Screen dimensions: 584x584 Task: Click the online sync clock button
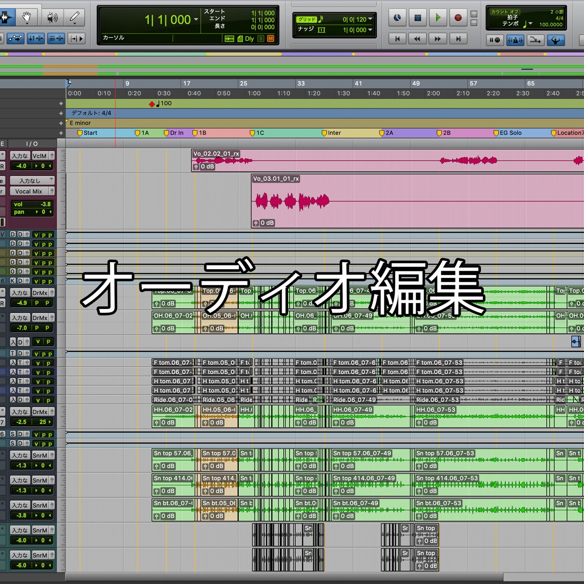[397, 18]
